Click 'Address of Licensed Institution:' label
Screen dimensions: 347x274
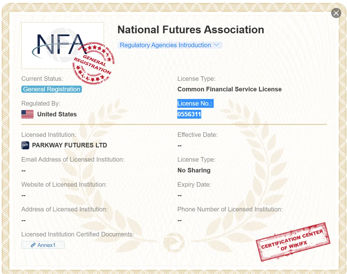tap(65, 209)
